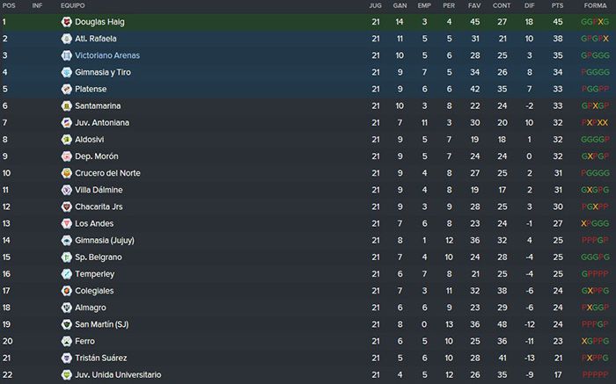Click the FORMA column header
Viewport: 616px width, 384px height.
coord(595,5)
